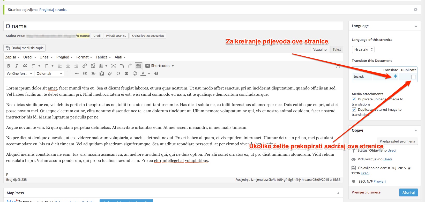Open the Odlomak paragraph format dropdown

[x=49, y=73]
